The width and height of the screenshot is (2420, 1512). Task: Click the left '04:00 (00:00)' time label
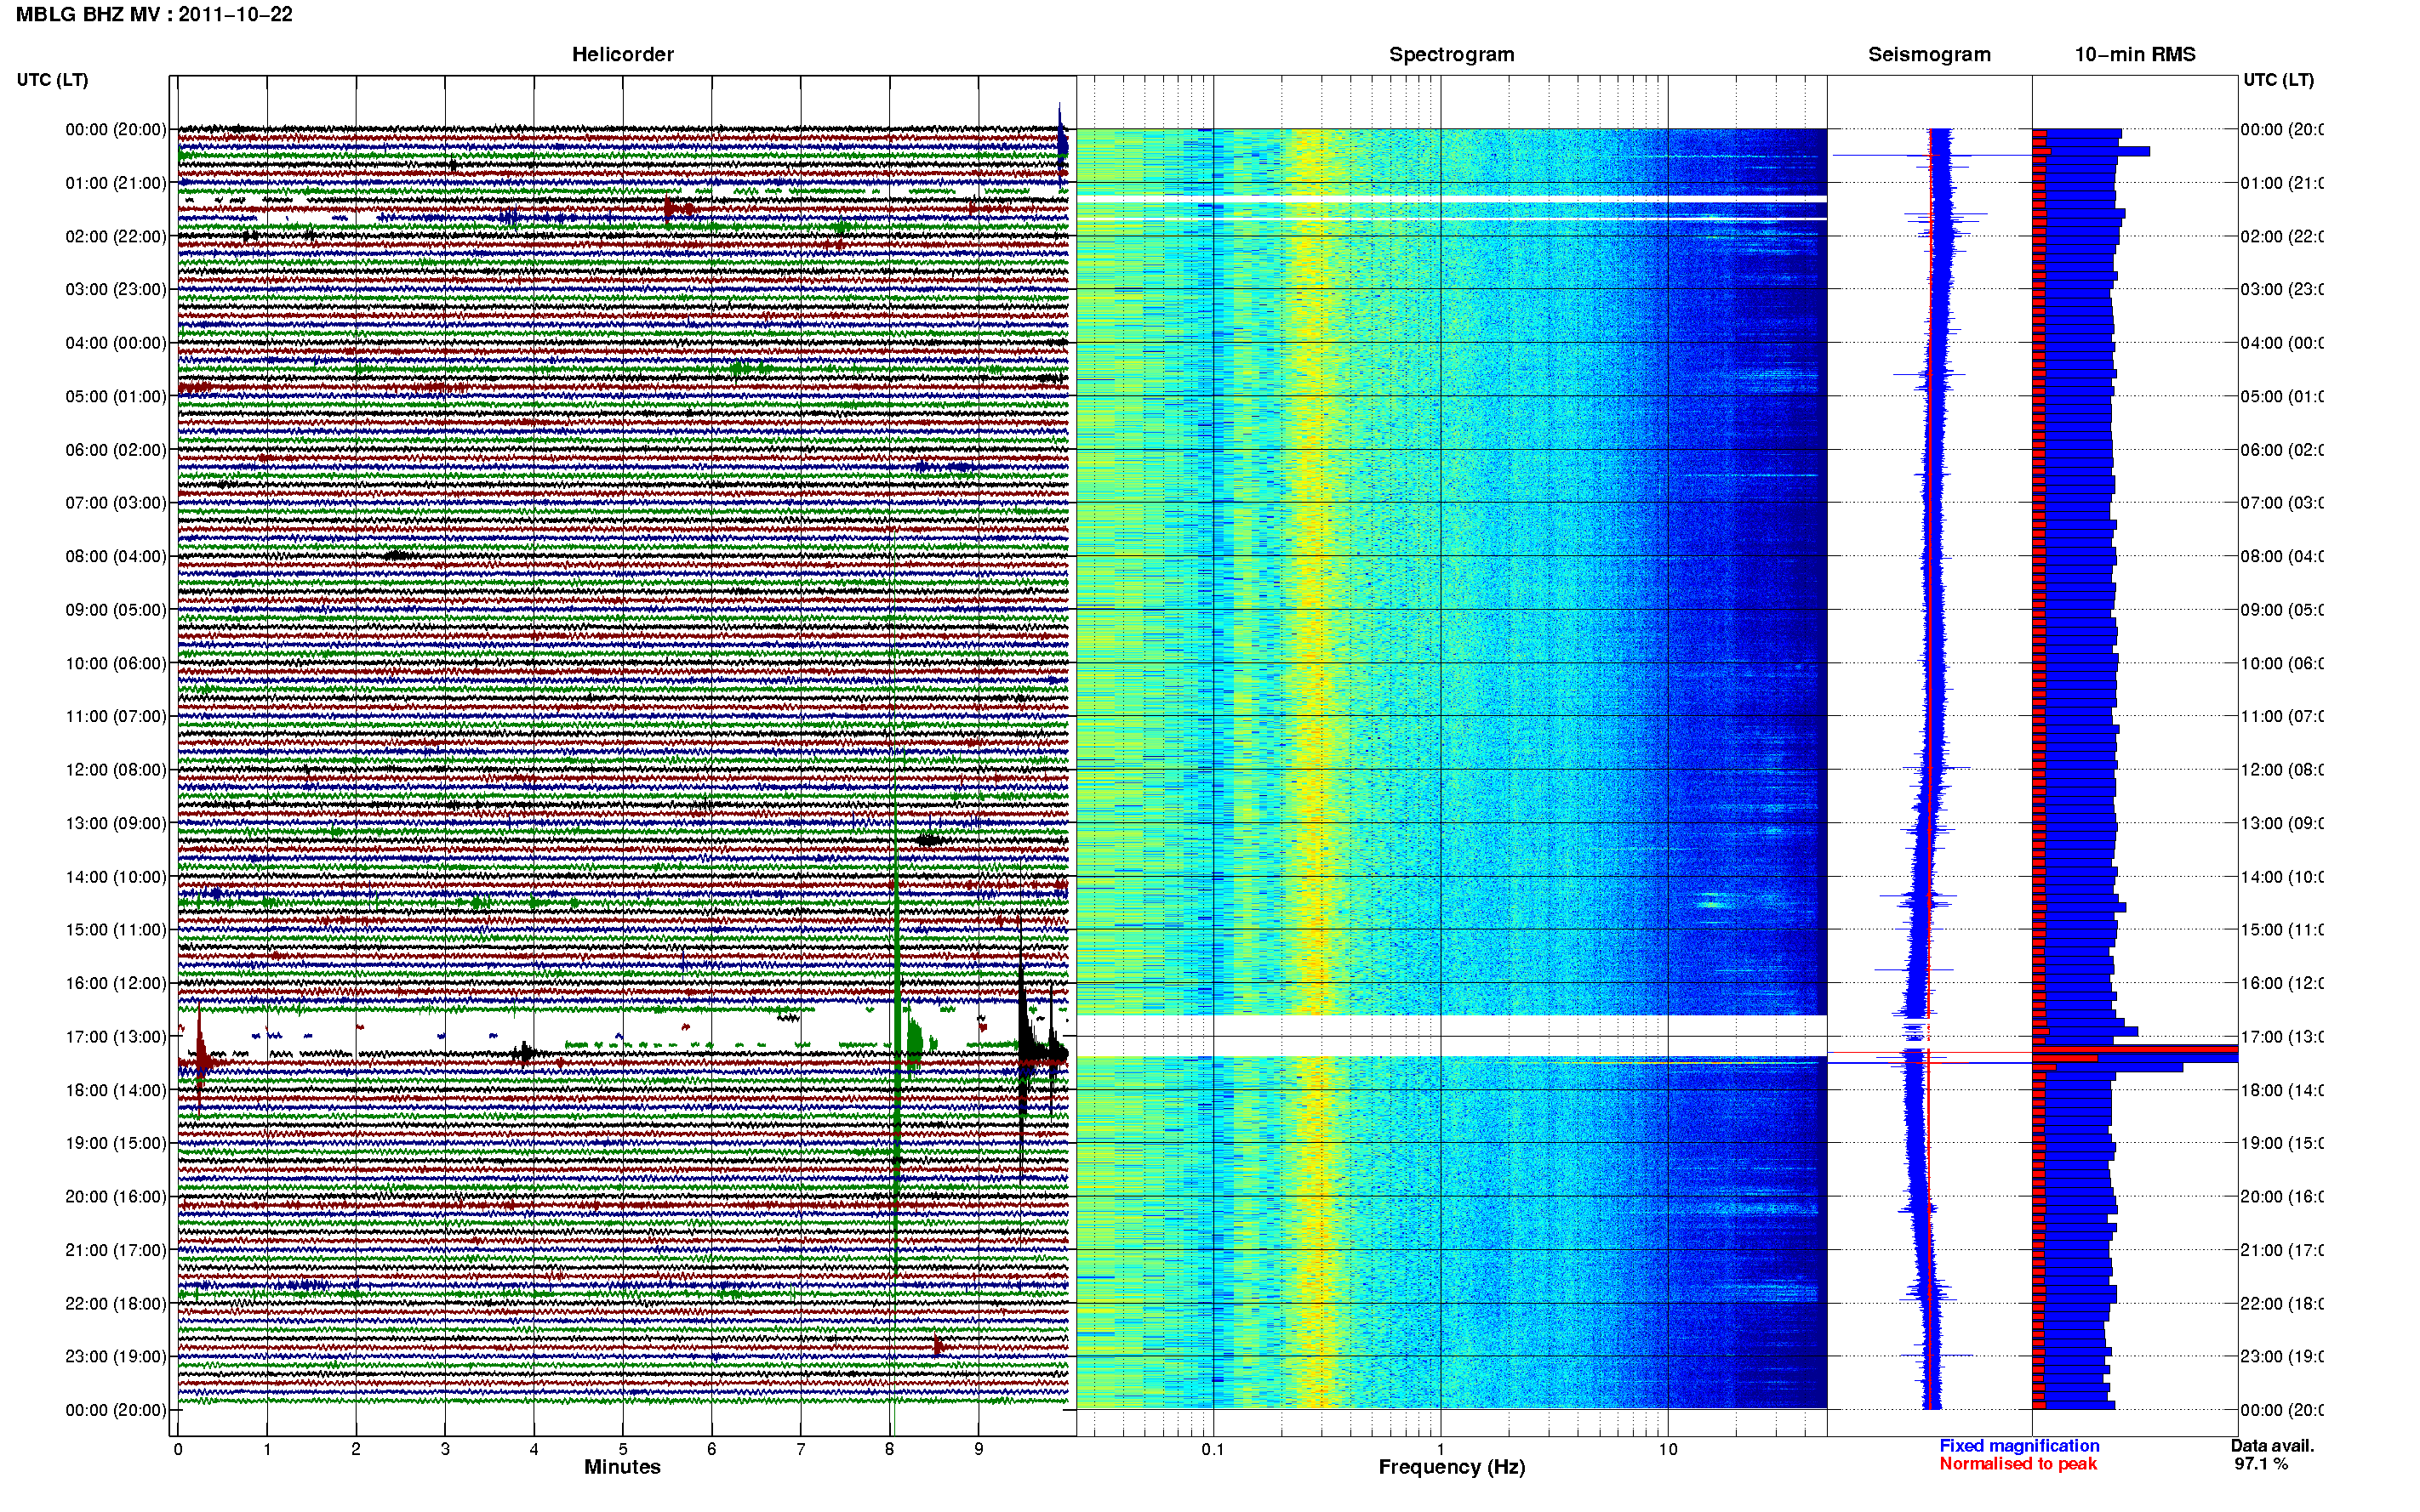pyautogui.click(x=116, y=343)
